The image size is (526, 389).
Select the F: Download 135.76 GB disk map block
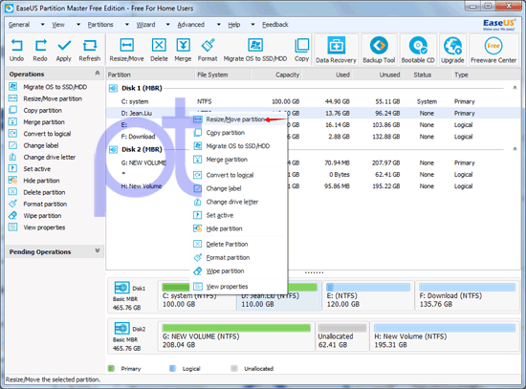coord(468,296)
